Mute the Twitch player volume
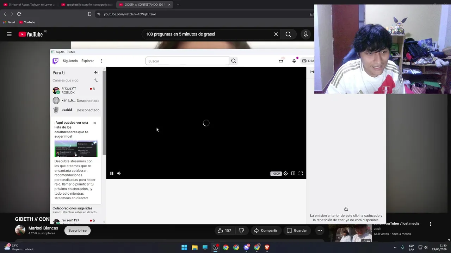Screen dimensions: 451x253 [x=119, y=173]
